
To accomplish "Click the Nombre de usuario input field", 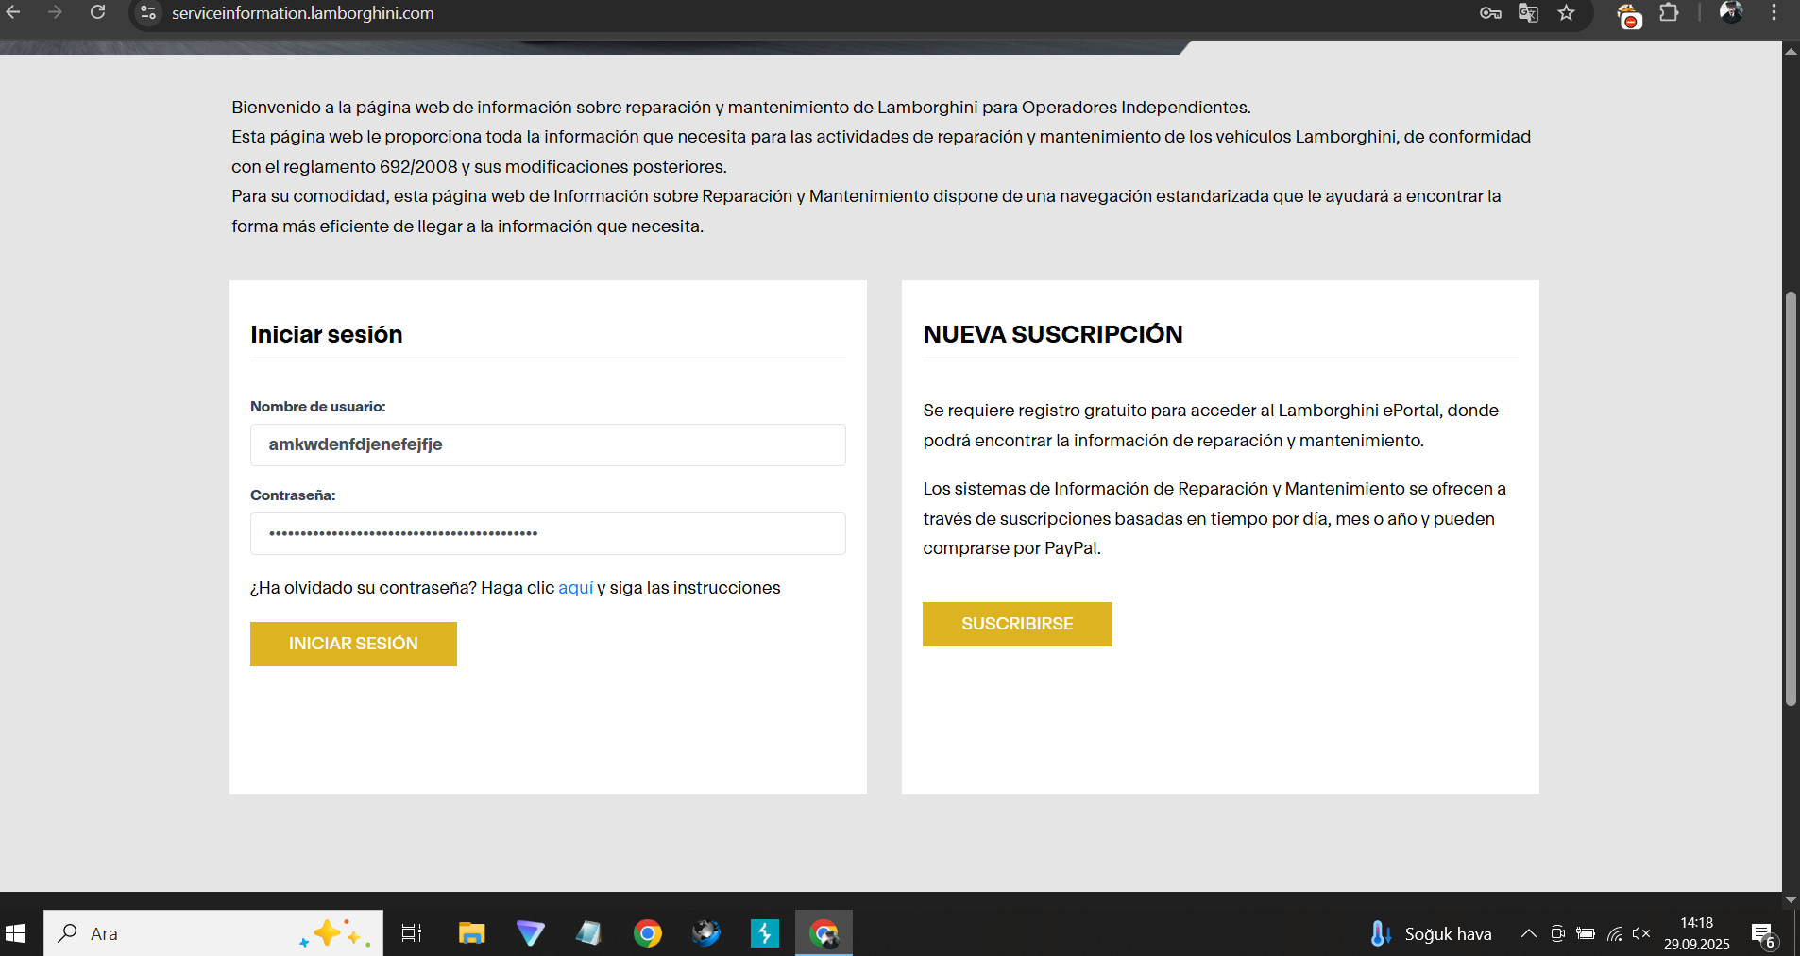I will (x=548, y=444).
